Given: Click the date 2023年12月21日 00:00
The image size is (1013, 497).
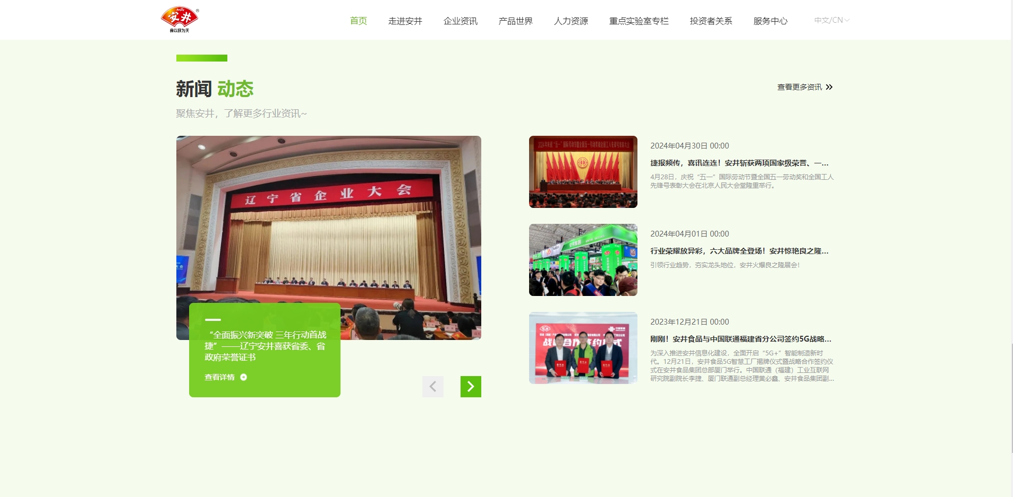Looking at the screenshot, I should coord(689,322).
